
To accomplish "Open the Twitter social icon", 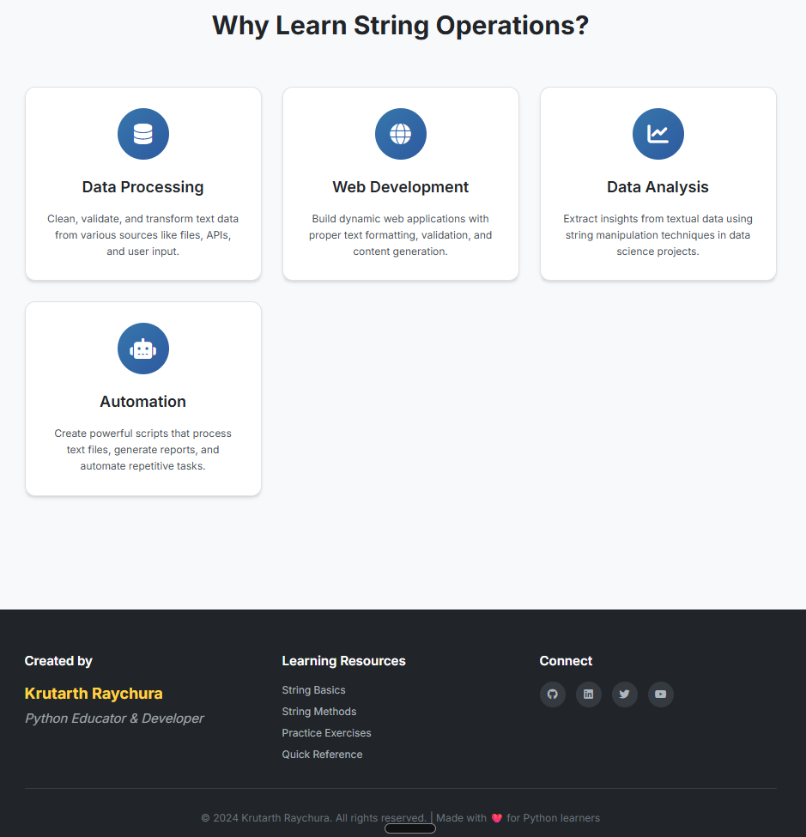I will pos(625,694).
